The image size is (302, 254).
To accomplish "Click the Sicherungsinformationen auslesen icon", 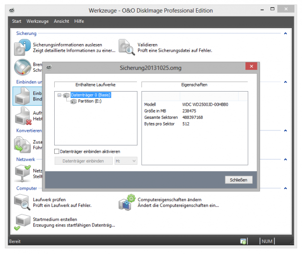I will click(x=22, y=47).
